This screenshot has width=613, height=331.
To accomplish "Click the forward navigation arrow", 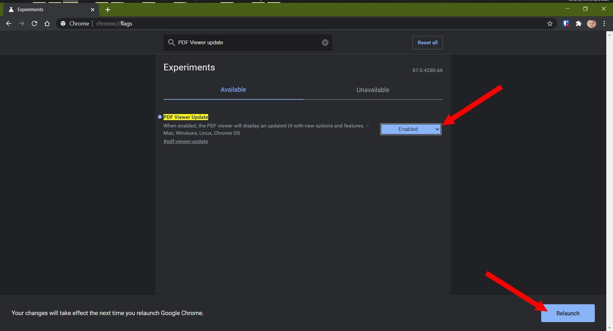I will 21,24.
